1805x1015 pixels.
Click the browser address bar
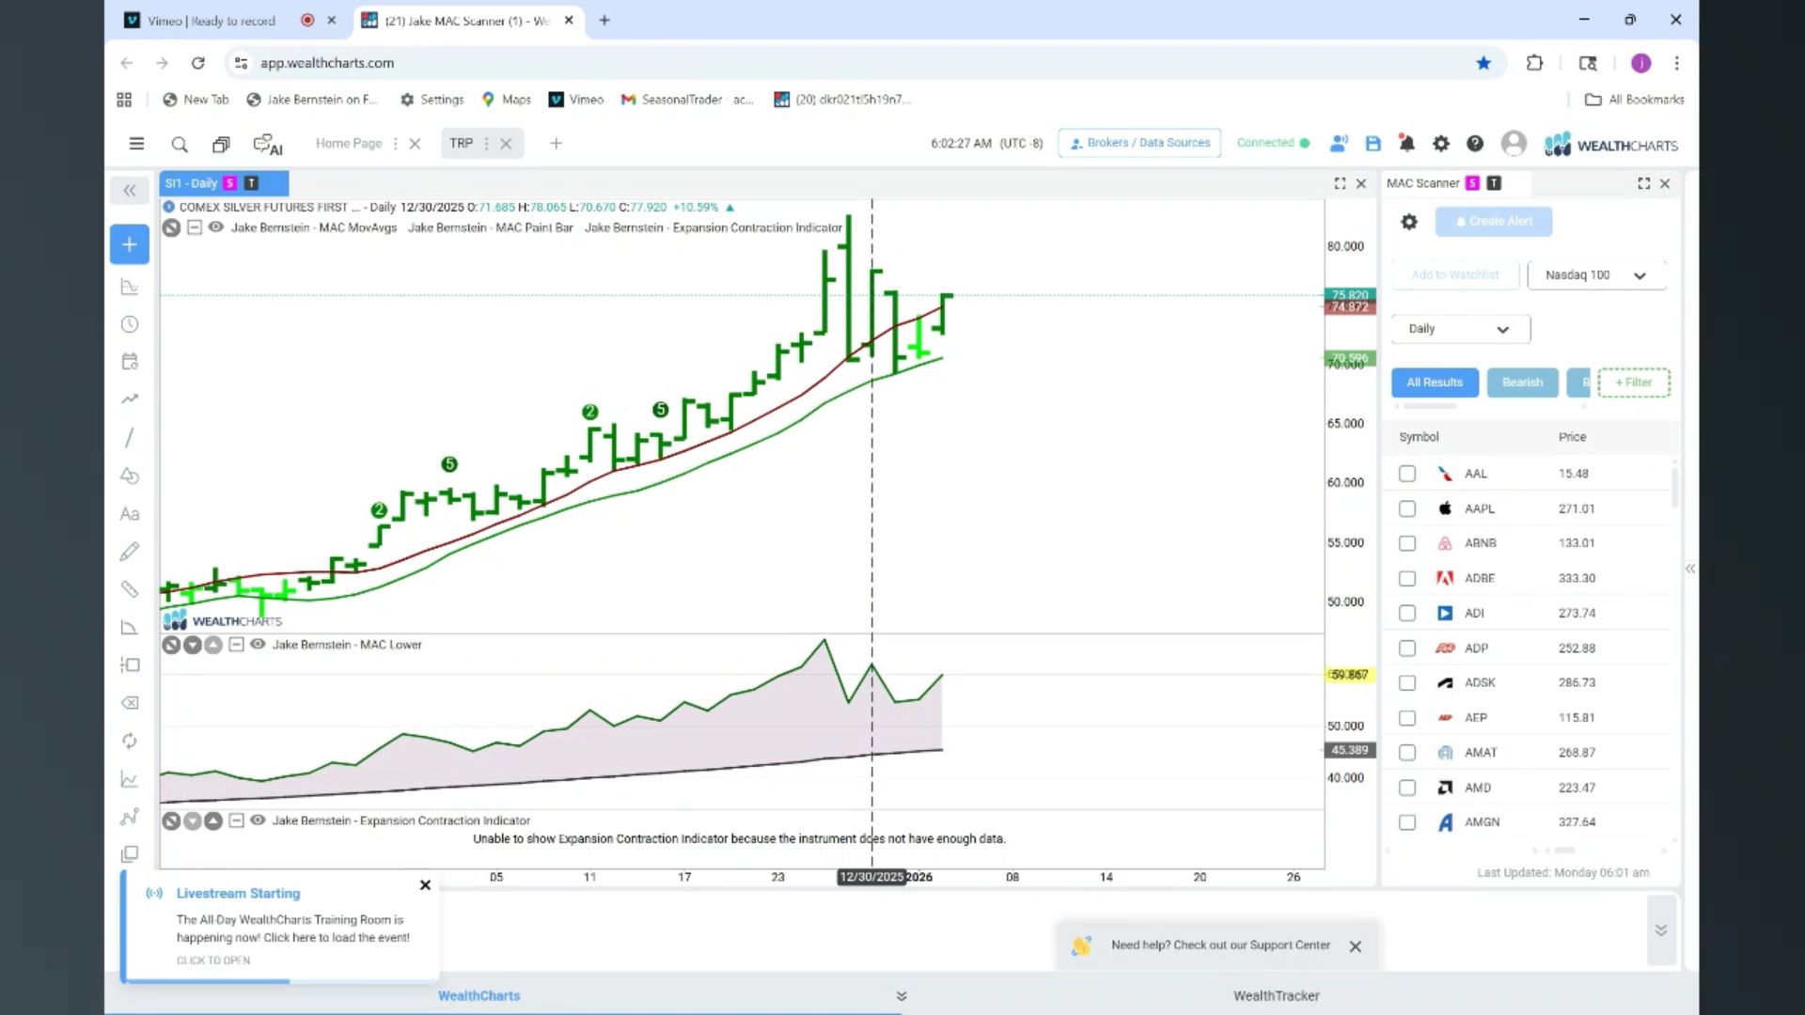click(855, 63)
